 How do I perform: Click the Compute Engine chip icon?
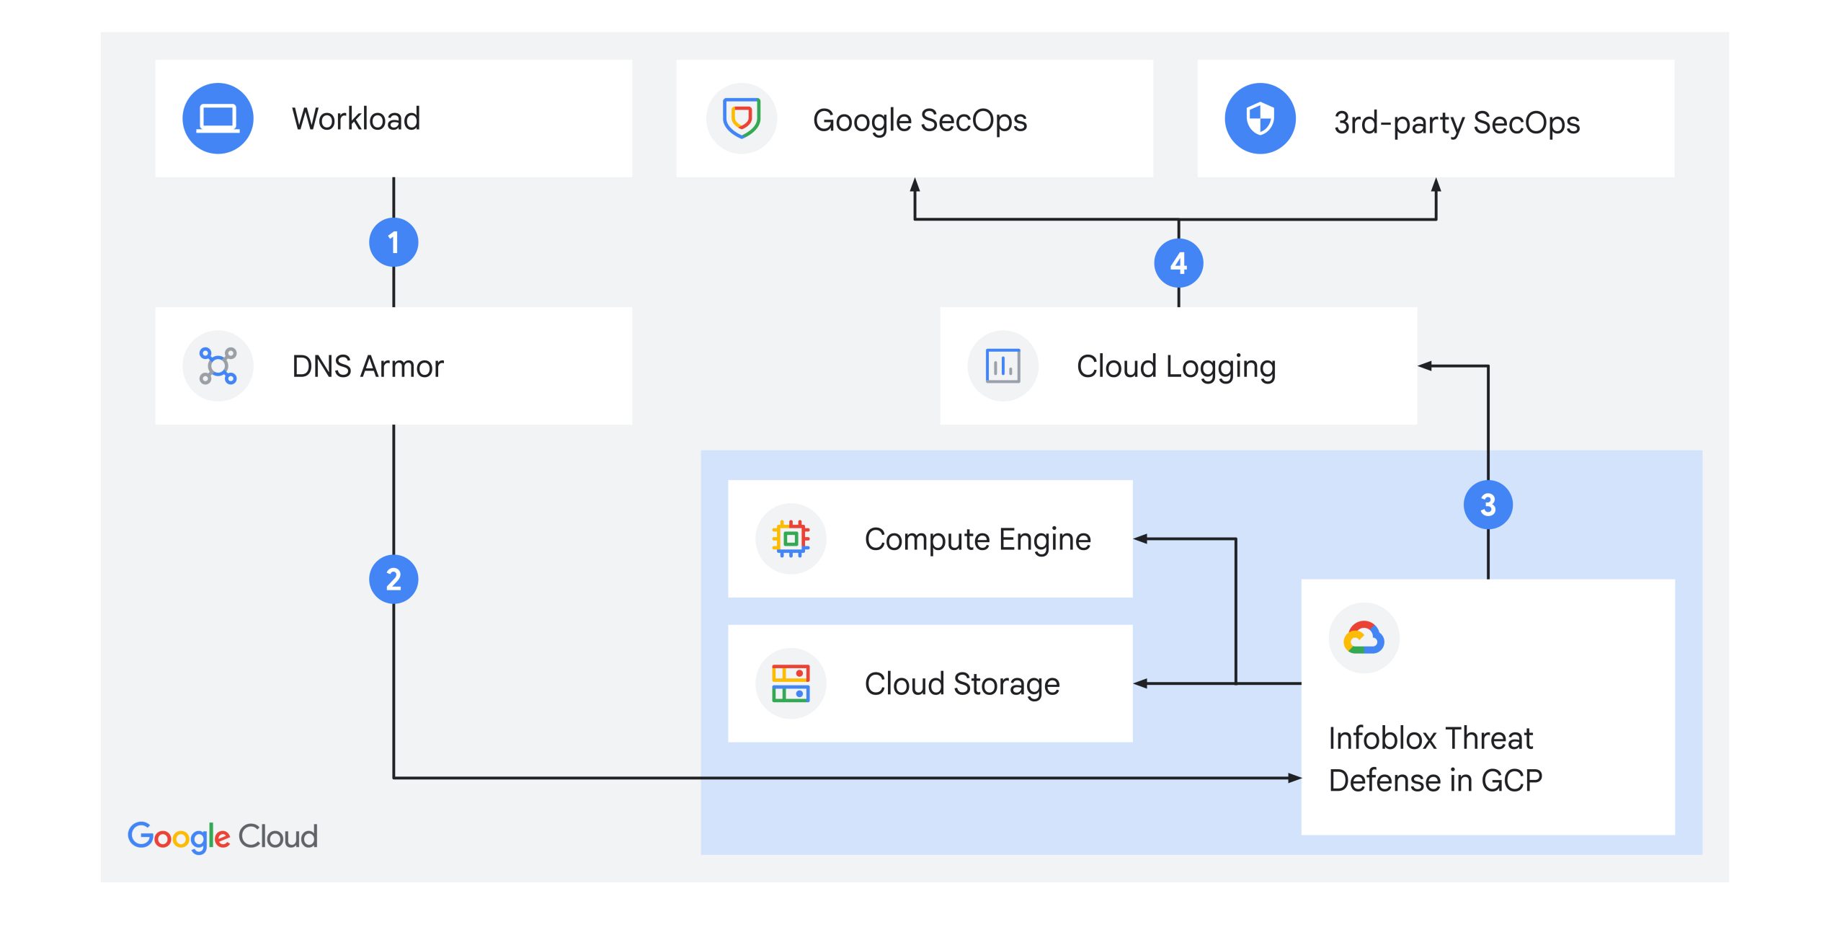pyautogui.click(x=791, y=538)
